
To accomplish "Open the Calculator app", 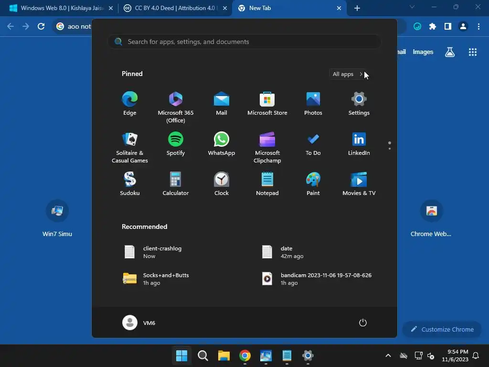I will [176, 184].
